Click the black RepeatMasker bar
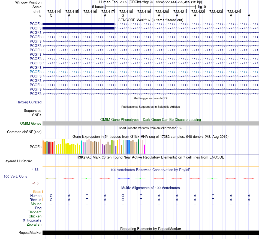This screenshot has height=239, width=259. [x=150, y=232]
